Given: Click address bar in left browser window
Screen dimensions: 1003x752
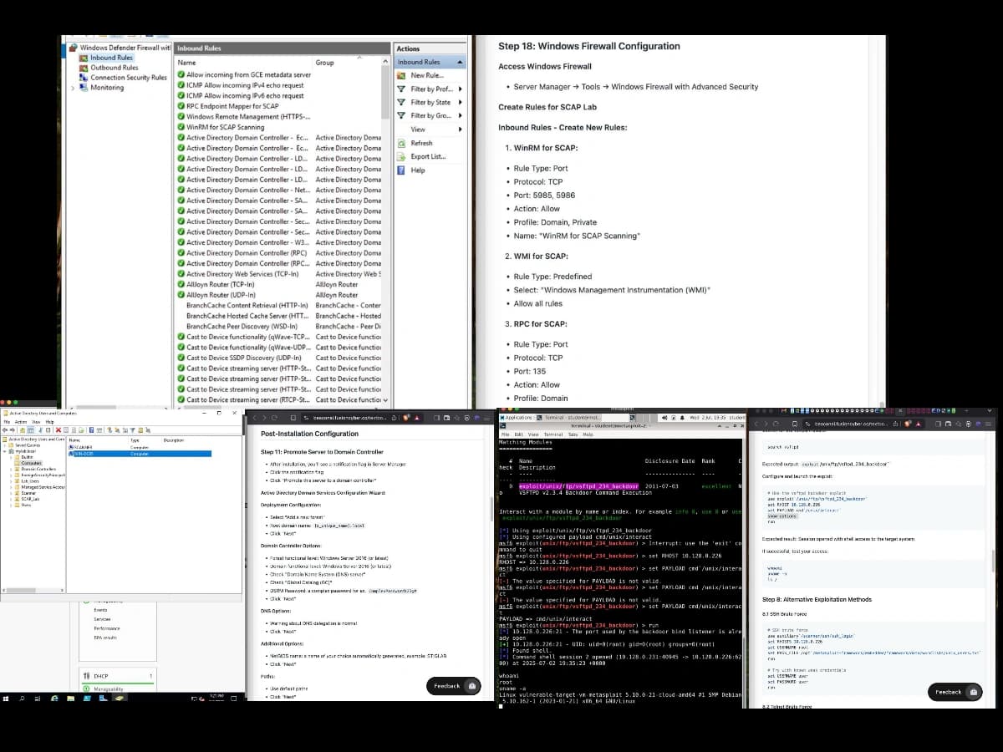Looking at the screenshot, I should (351, 418).
